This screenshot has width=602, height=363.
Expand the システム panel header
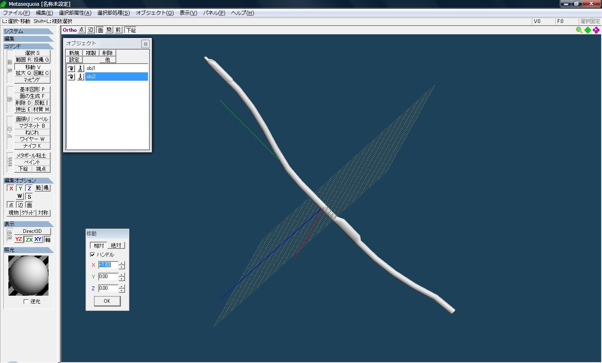28,31
